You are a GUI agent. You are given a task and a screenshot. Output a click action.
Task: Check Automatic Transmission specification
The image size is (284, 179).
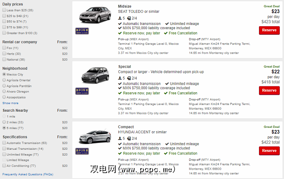4,143
